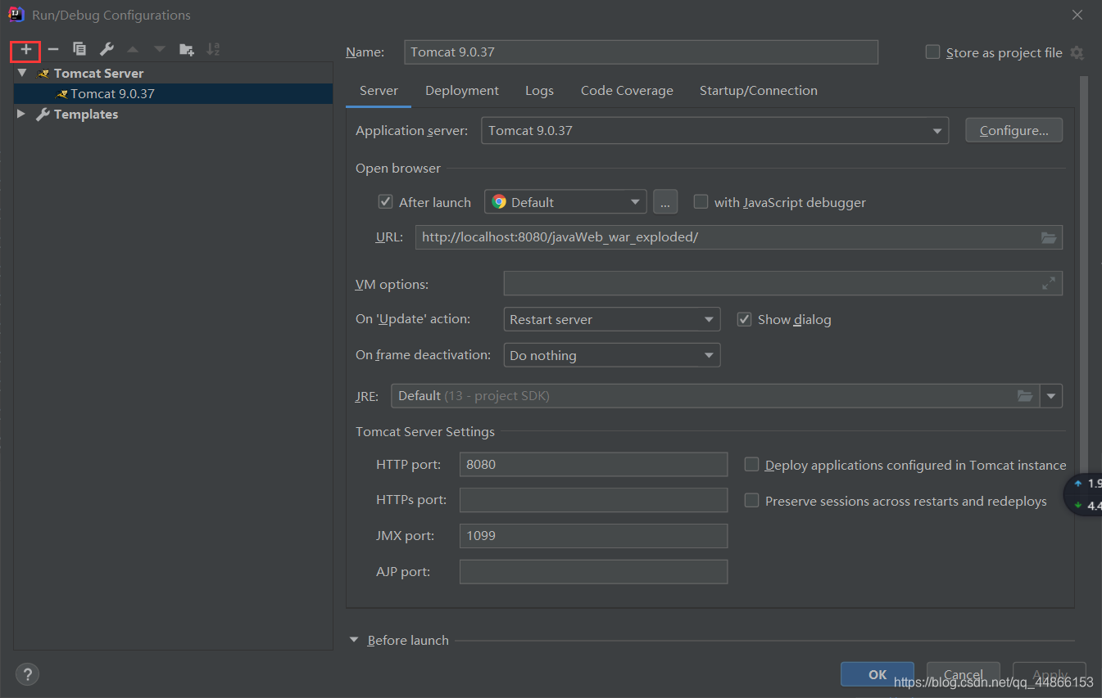Click the JMX port field

coord(593,536)
